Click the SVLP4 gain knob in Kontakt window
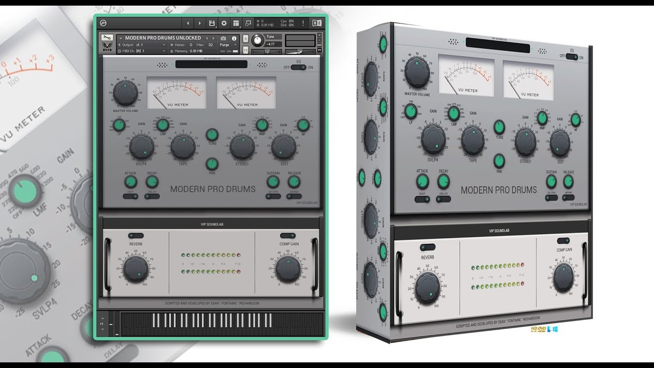 point(142,147)
